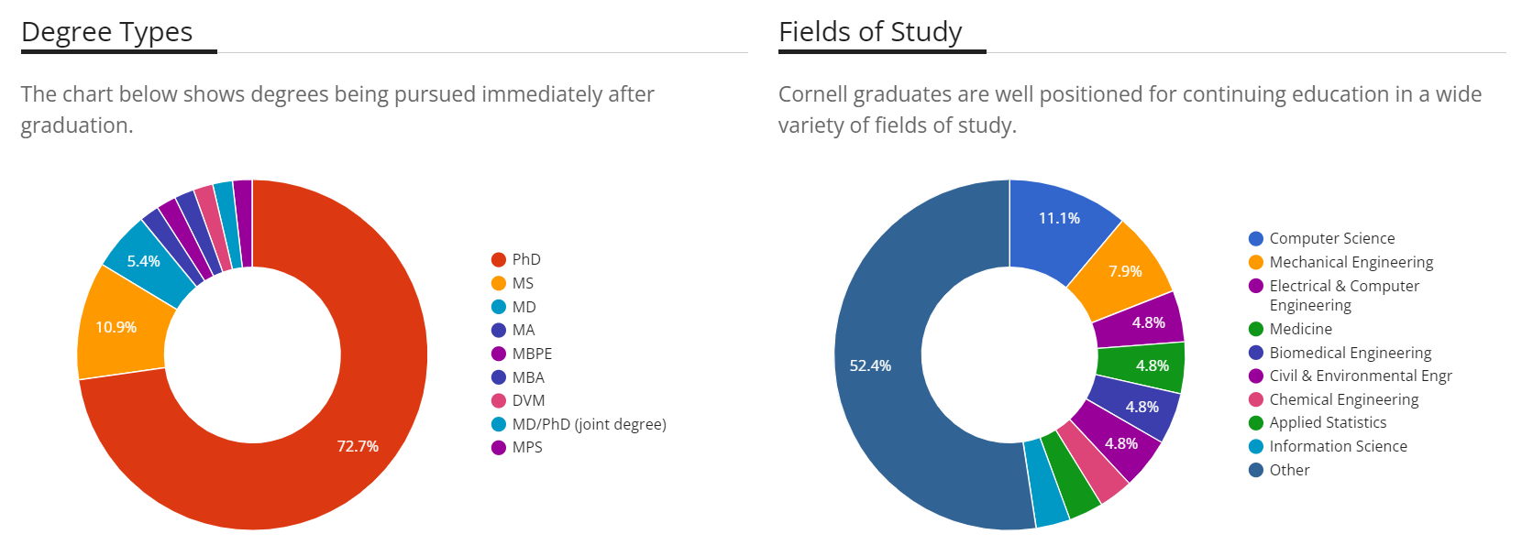
Task: Click the orange MS legend color dot
Action: point(499,284)
